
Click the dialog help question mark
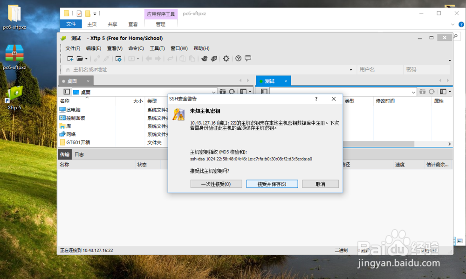pos(316,99)
